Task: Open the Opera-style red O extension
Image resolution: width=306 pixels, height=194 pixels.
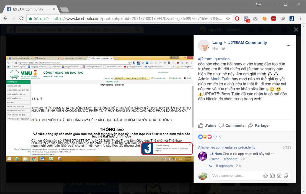Action: pos(237,19)
